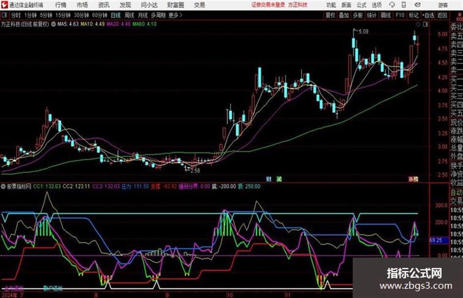Select the 日线 daily period tab
The height and width of the screenshot is (298, 463).
116,15
